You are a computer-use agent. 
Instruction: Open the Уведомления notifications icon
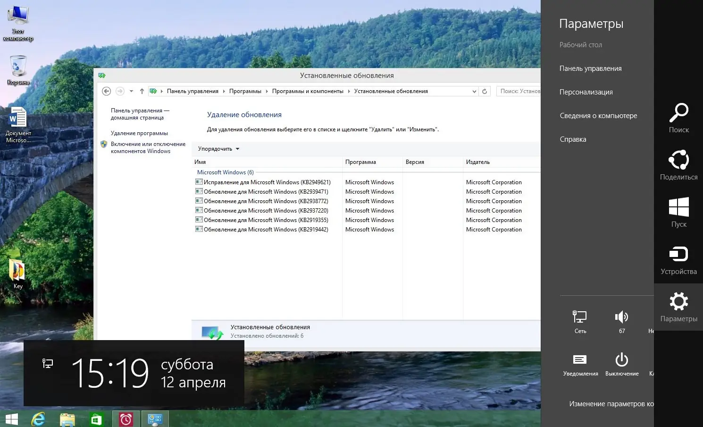point(580,360)
